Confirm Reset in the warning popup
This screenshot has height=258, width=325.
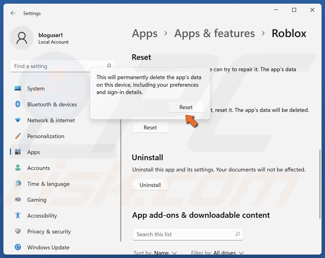[x=186, y=107]
